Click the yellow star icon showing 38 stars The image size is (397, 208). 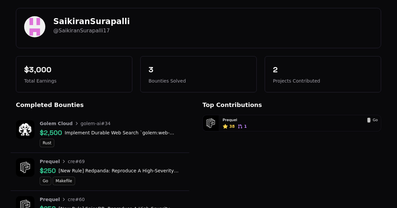pos(225,126)
